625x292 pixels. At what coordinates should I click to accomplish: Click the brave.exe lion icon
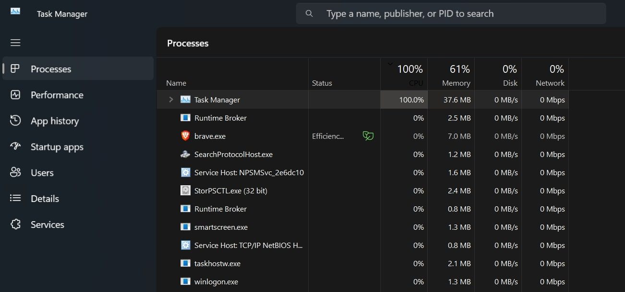pyautogui.click(x=185, y=136)
